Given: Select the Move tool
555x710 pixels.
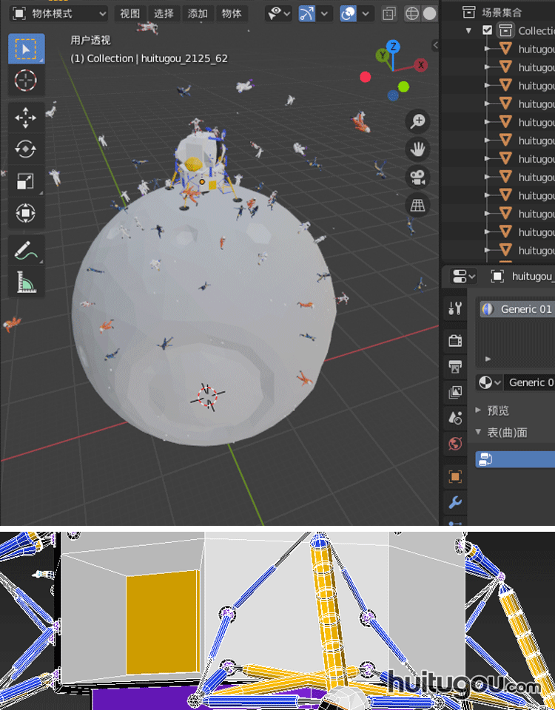Looking at the screenshot, I should pyautogui.click(x=26, y=118).
